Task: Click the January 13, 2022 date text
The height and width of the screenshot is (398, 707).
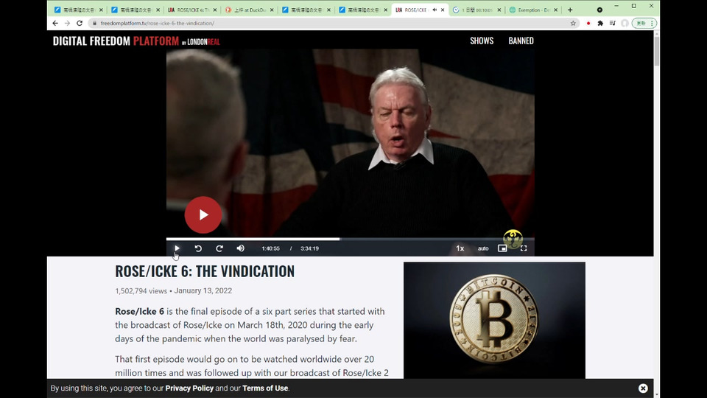Action: click(203, 290)
